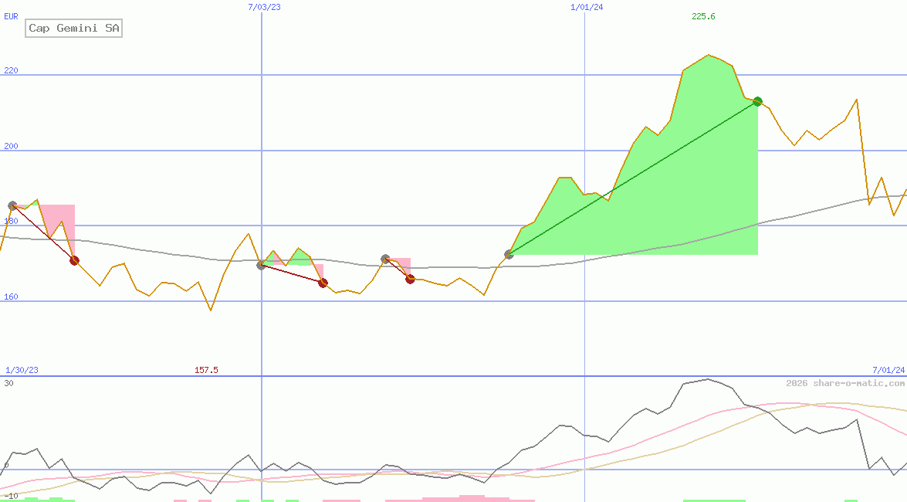Click the 157.5 low price label

coord(206,370)
